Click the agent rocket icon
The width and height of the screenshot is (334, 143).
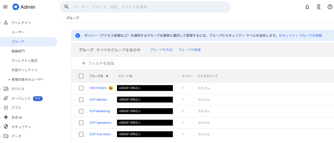pos(6,98)
